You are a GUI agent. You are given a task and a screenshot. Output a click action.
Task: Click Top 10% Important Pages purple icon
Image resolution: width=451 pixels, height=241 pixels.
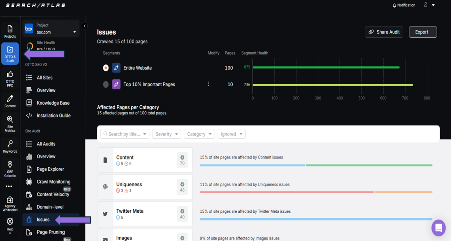[x=116, y=84]
